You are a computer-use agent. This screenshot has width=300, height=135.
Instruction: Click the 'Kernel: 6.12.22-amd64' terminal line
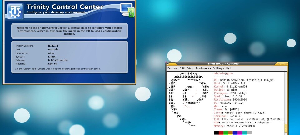[230, 87]
